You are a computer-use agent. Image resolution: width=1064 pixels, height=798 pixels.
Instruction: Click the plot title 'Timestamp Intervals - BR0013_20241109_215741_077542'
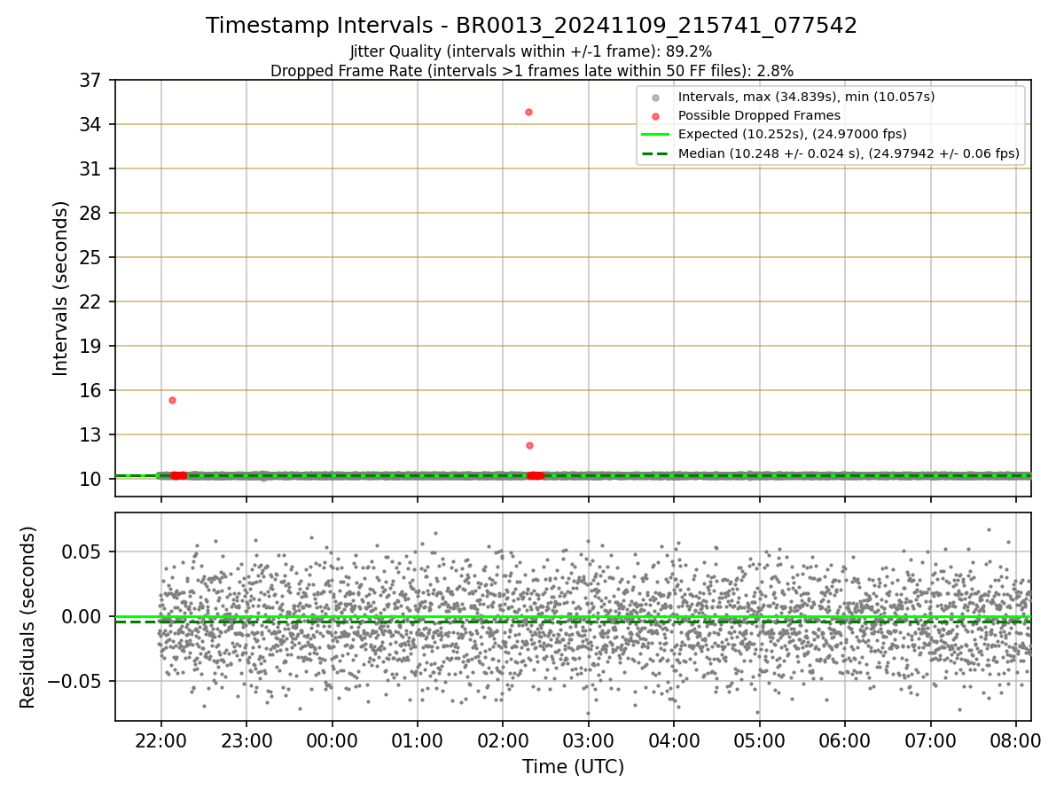[531, 26]
